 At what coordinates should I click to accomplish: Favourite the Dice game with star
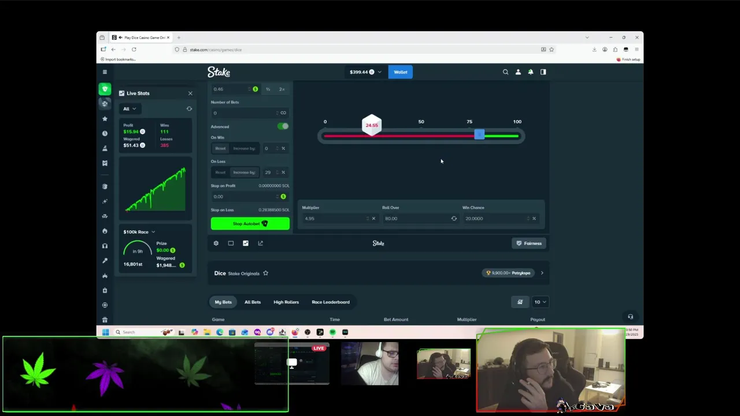coord(265,273)
